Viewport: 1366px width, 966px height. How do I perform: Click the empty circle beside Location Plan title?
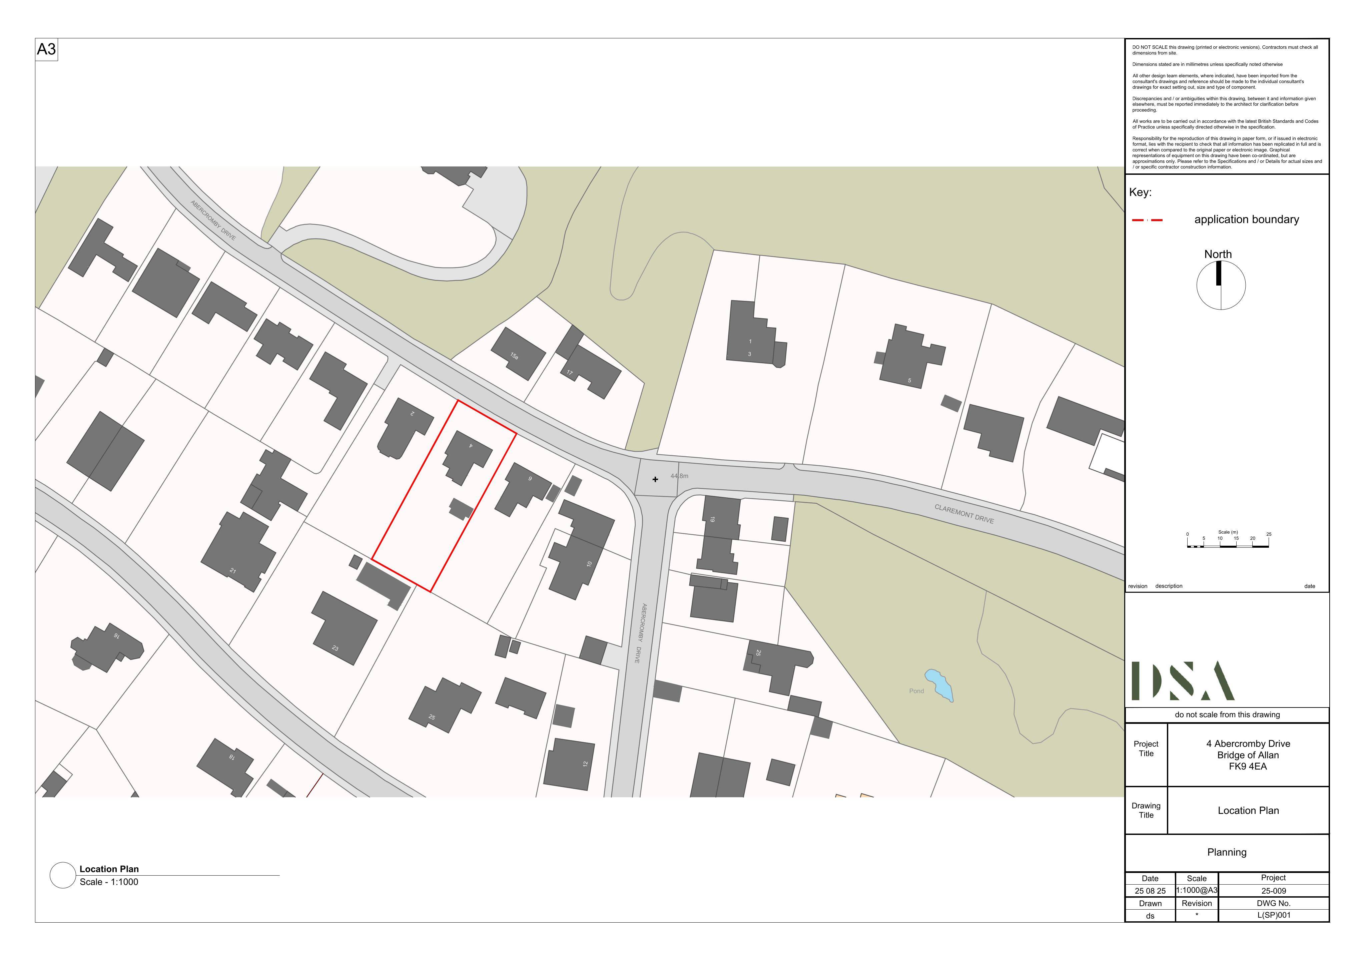(x=62, y=876)
